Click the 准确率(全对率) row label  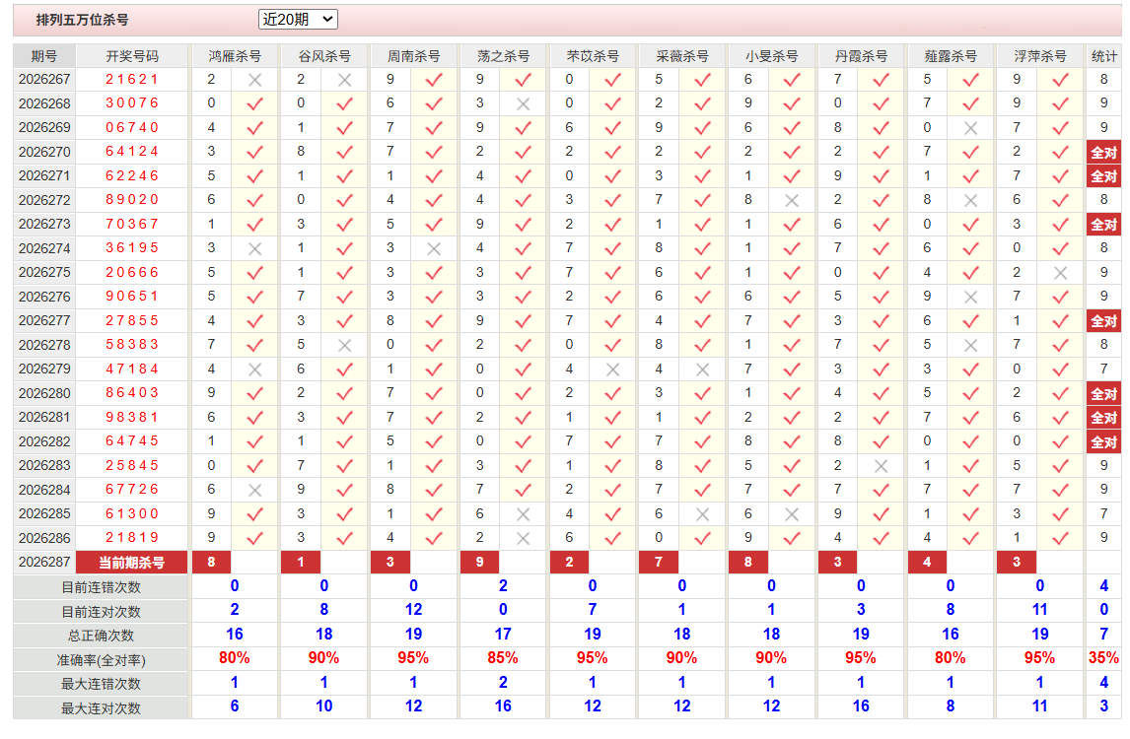pyautogui.click(x=101, y=660)
